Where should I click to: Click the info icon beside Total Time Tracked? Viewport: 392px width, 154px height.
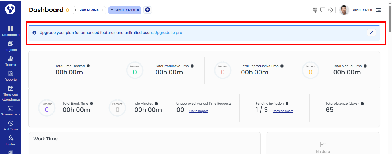(x=88, y=66)
